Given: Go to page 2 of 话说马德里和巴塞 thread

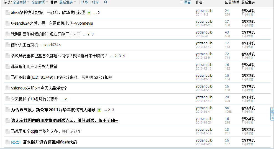Looking at the screenshot, I should click(x=116, y=56).
